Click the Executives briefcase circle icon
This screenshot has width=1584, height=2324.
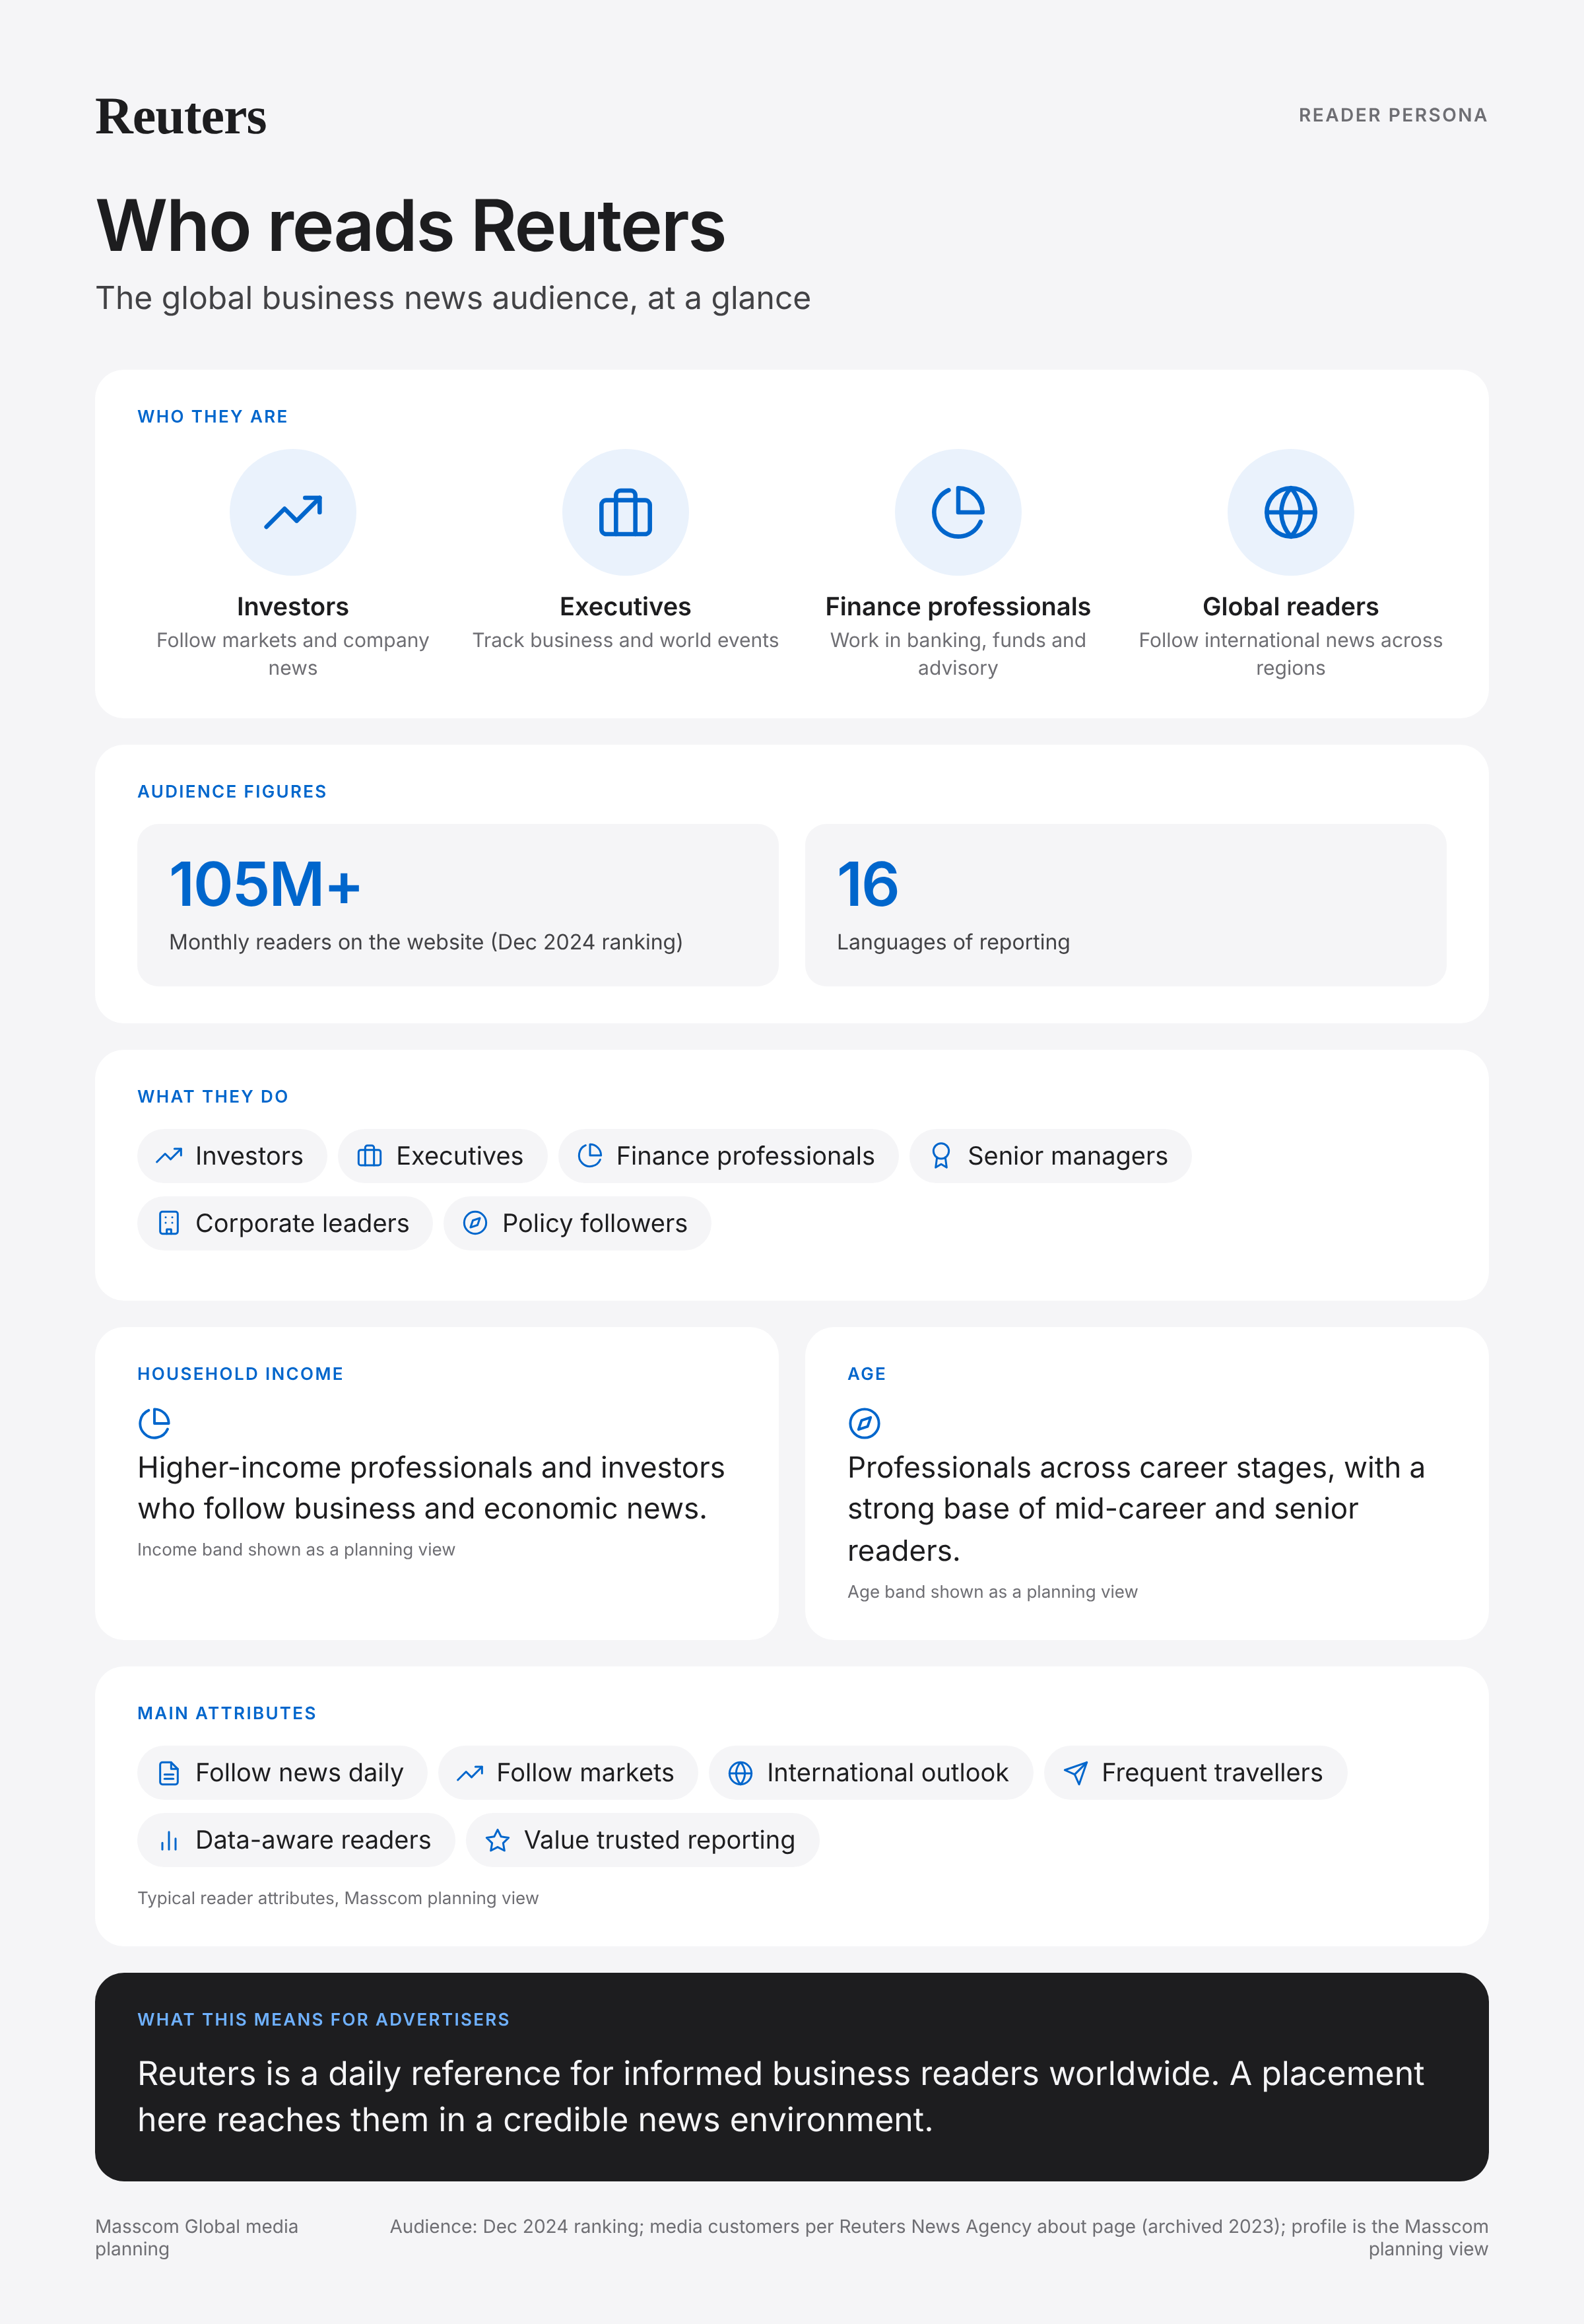(x=626, y=512)
